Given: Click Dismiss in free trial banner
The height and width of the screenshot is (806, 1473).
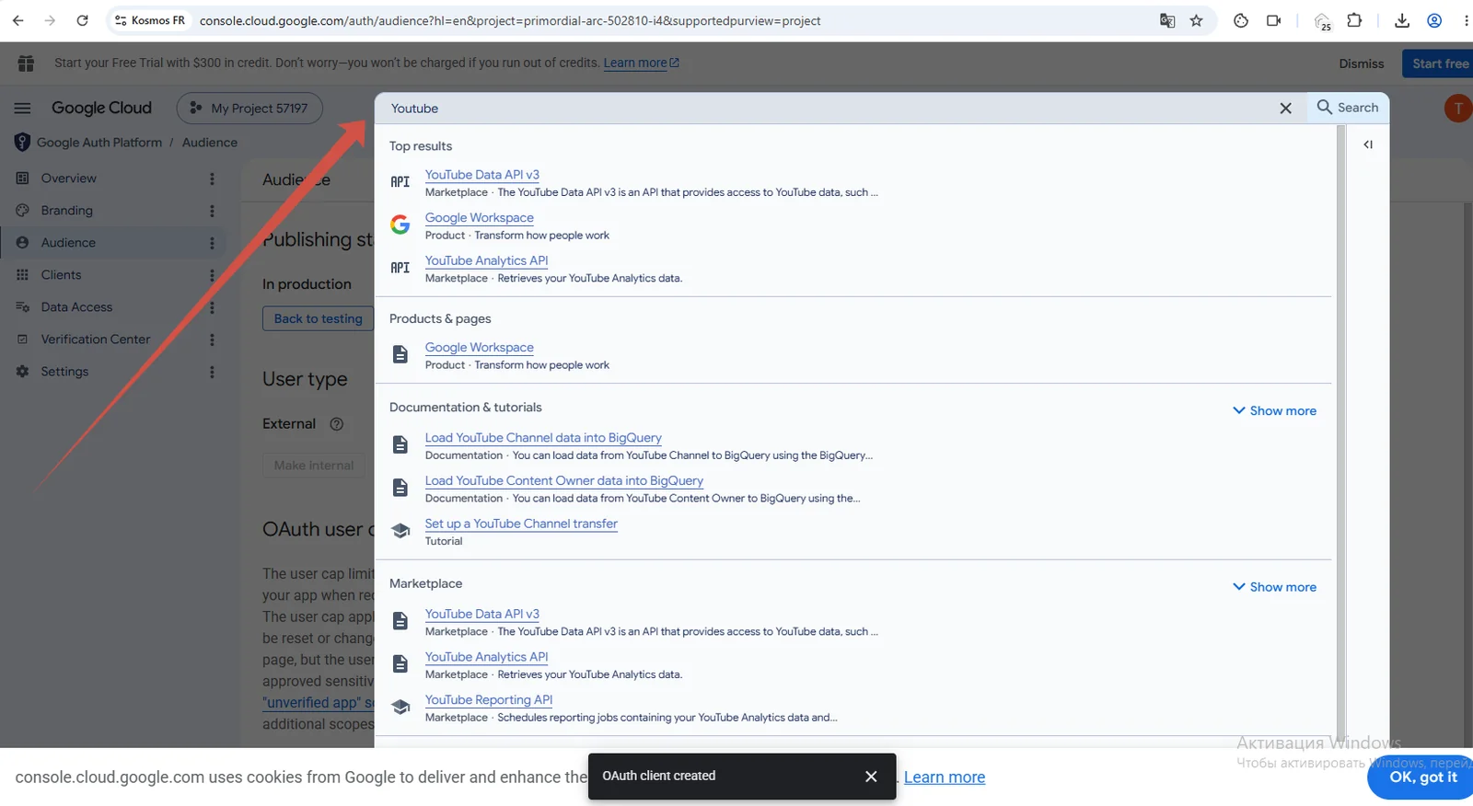Looking at the screenshot, I should 1361,63.
